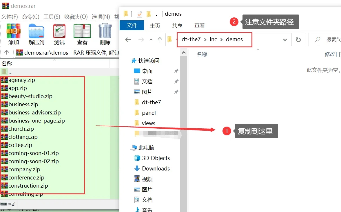The width and height of the screenshot is (341, 212).
Task: Expand chevron after dt-the7 in breadcrumb
Action: [x=205, y=40]
